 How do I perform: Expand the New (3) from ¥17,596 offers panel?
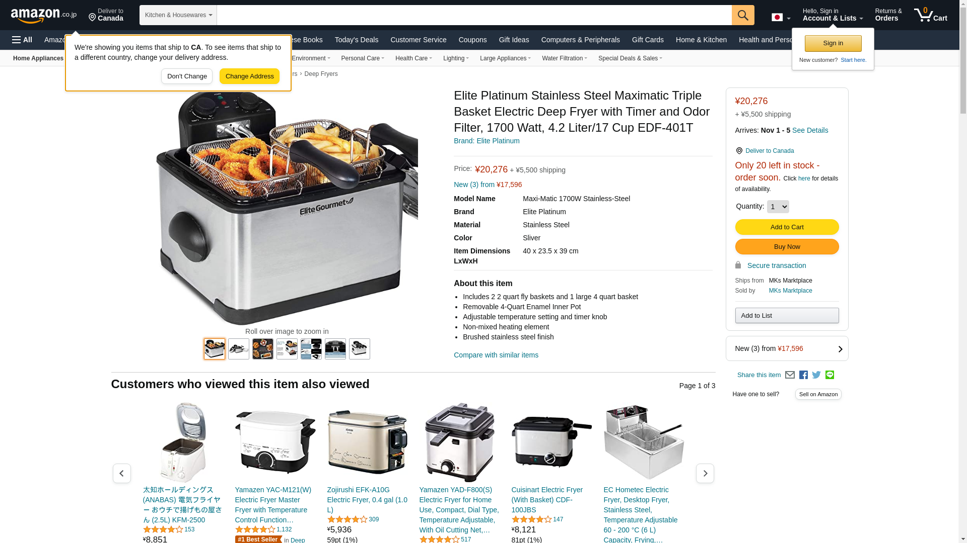point(787,348)
